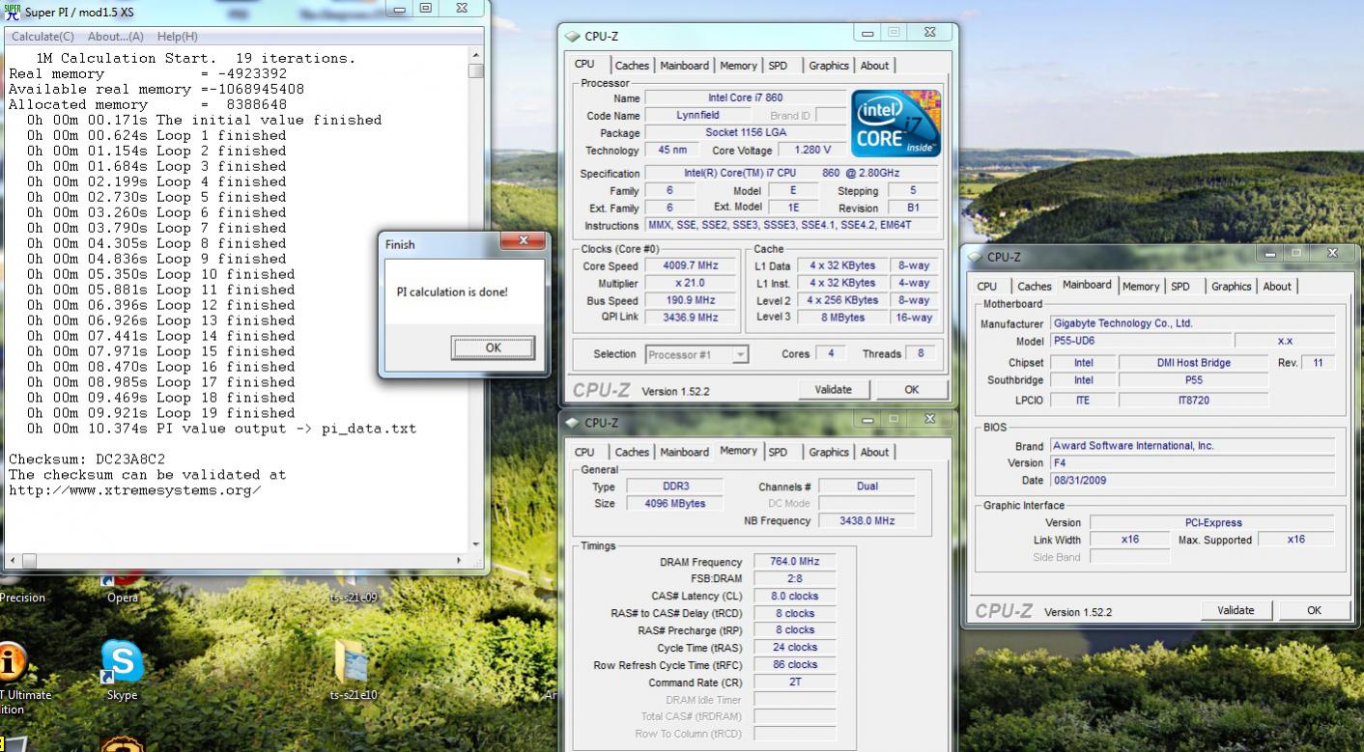Select Graphics tab in the Memory CPU-Z window

(829, 452)
